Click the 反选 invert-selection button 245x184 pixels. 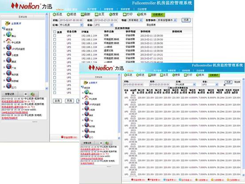point(70,101)
